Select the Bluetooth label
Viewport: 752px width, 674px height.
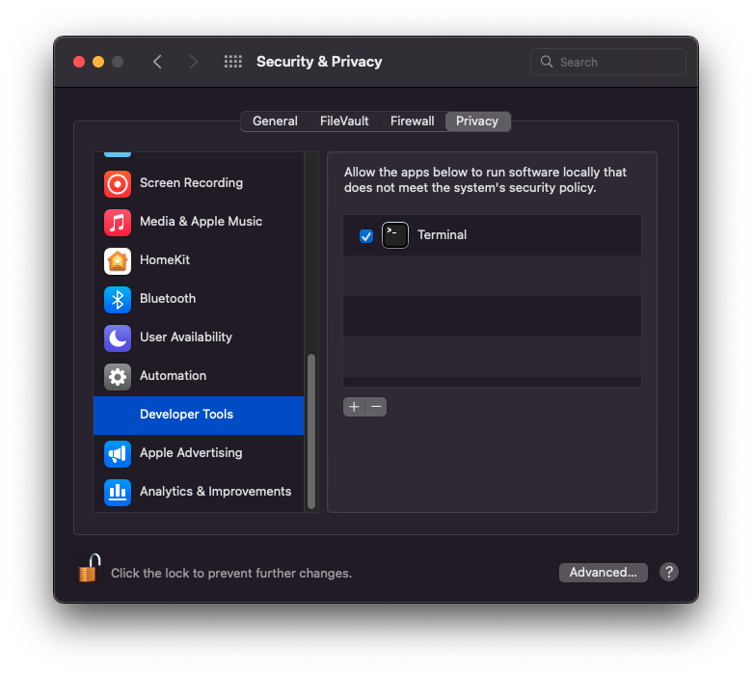[x=168, y=298]
